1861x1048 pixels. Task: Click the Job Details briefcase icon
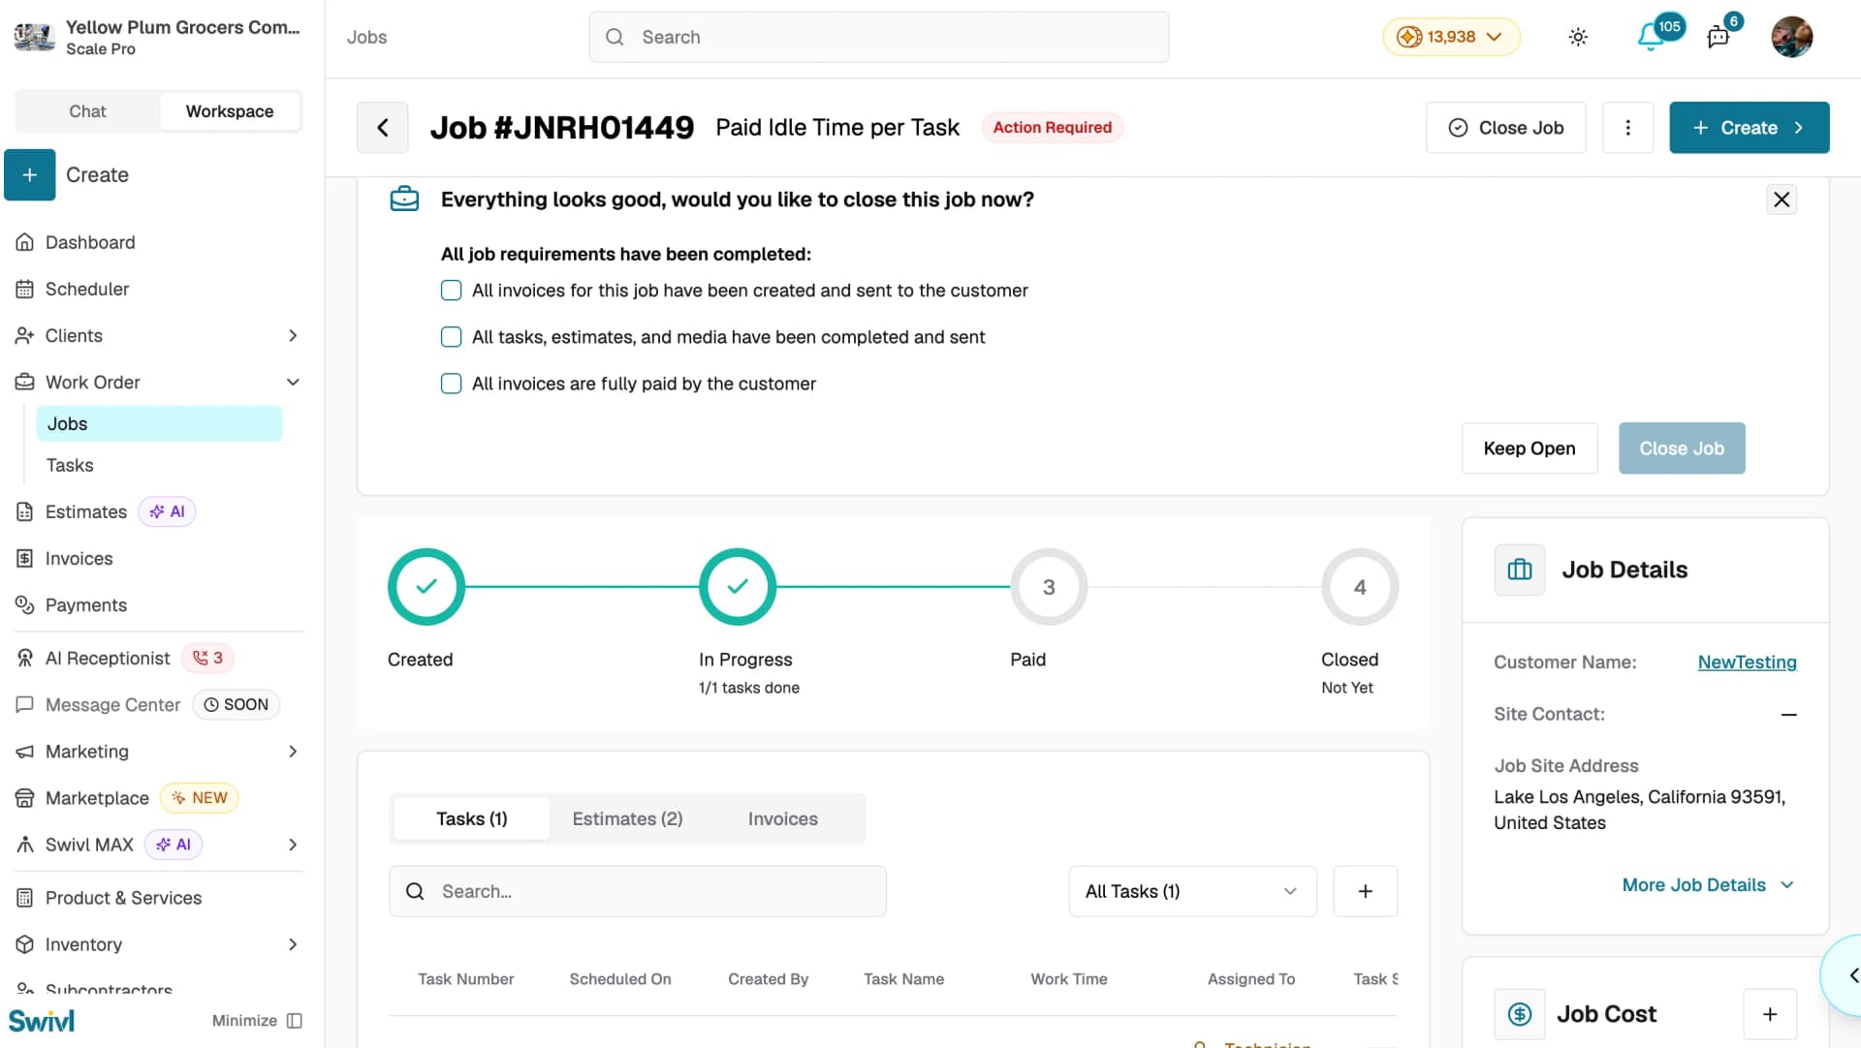tap(1520, 570)
